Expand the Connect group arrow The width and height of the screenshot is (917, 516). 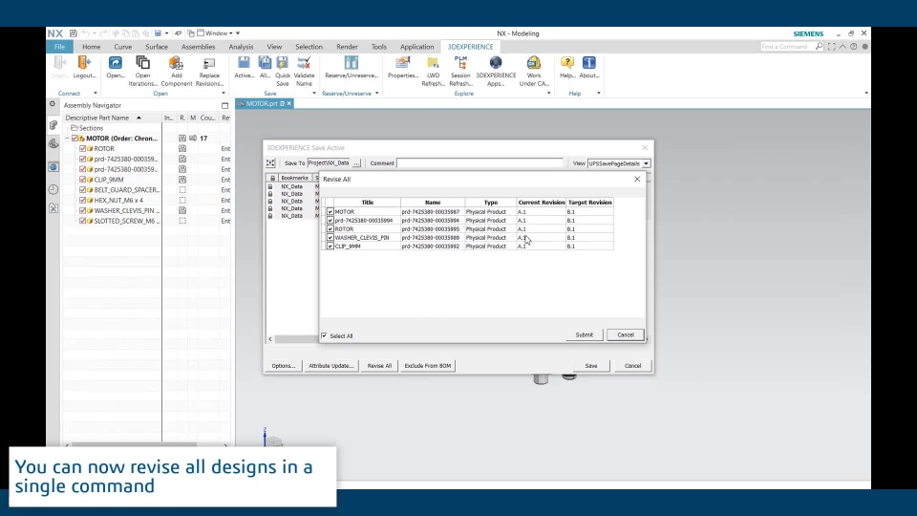[96, 93]
